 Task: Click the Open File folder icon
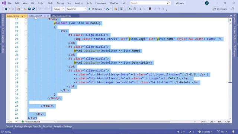[x=25, y=9]
